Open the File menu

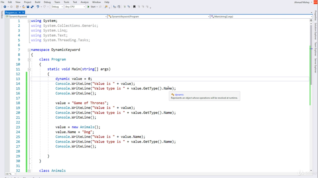3,2
